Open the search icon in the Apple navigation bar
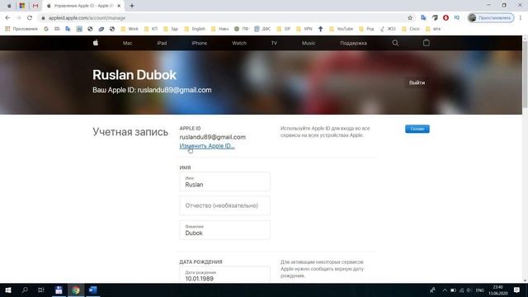This screenshot has height=297, width=528. click(395, 43)
